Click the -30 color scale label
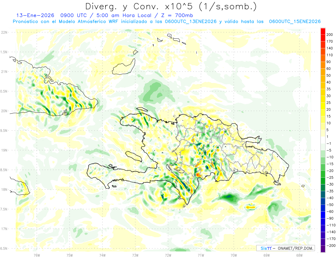The width and height of the screenshot is (336, 259). click(x=330, y=184)
